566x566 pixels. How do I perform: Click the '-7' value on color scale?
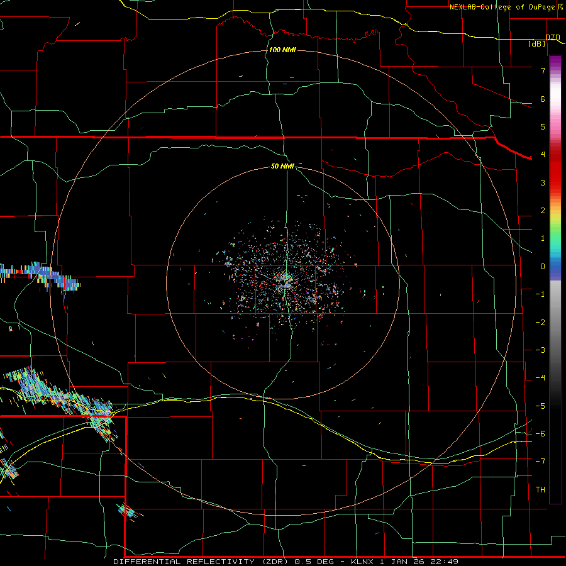(x=540, y=462)
